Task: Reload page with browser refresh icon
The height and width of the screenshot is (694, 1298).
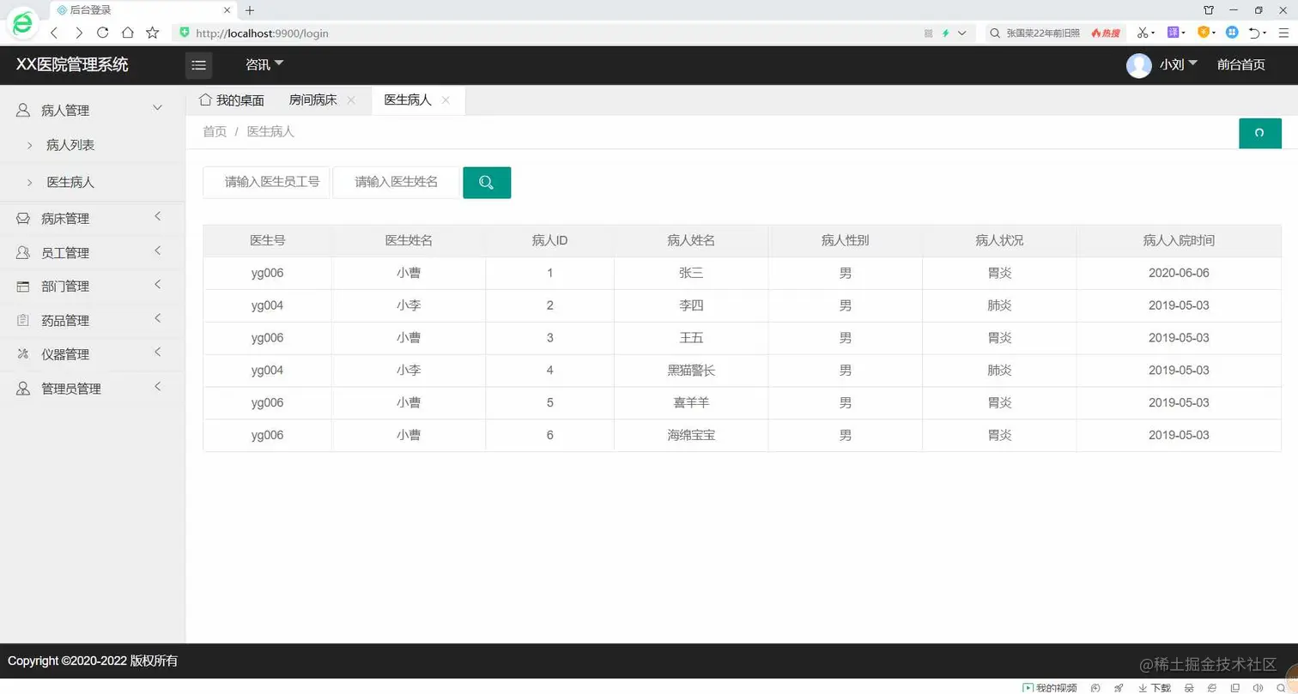Action: coord(102,33)
